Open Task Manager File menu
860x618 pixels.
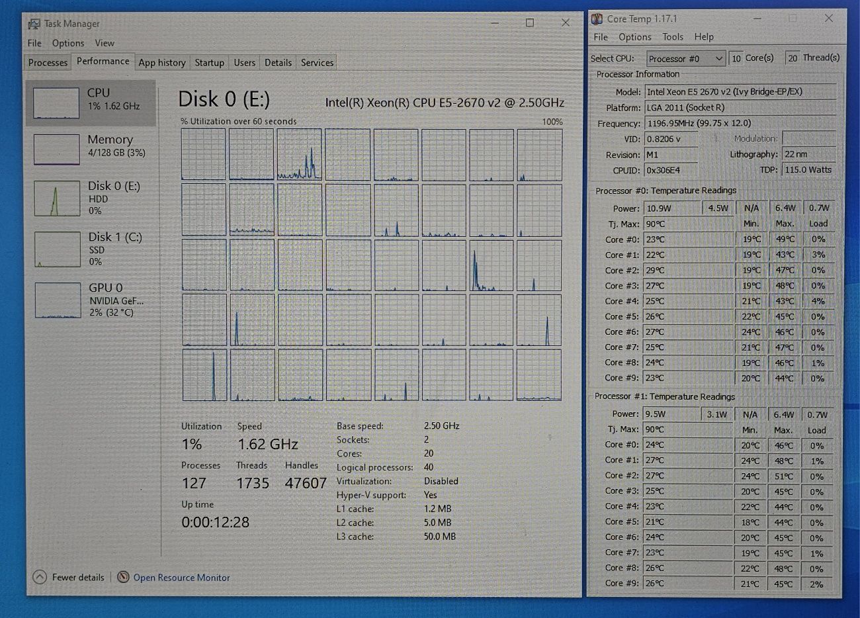(34, 43)
